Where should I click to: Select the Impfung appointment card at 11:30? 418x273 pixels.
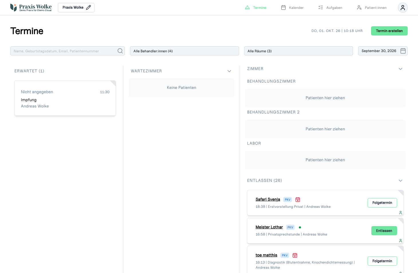[65, 98]
